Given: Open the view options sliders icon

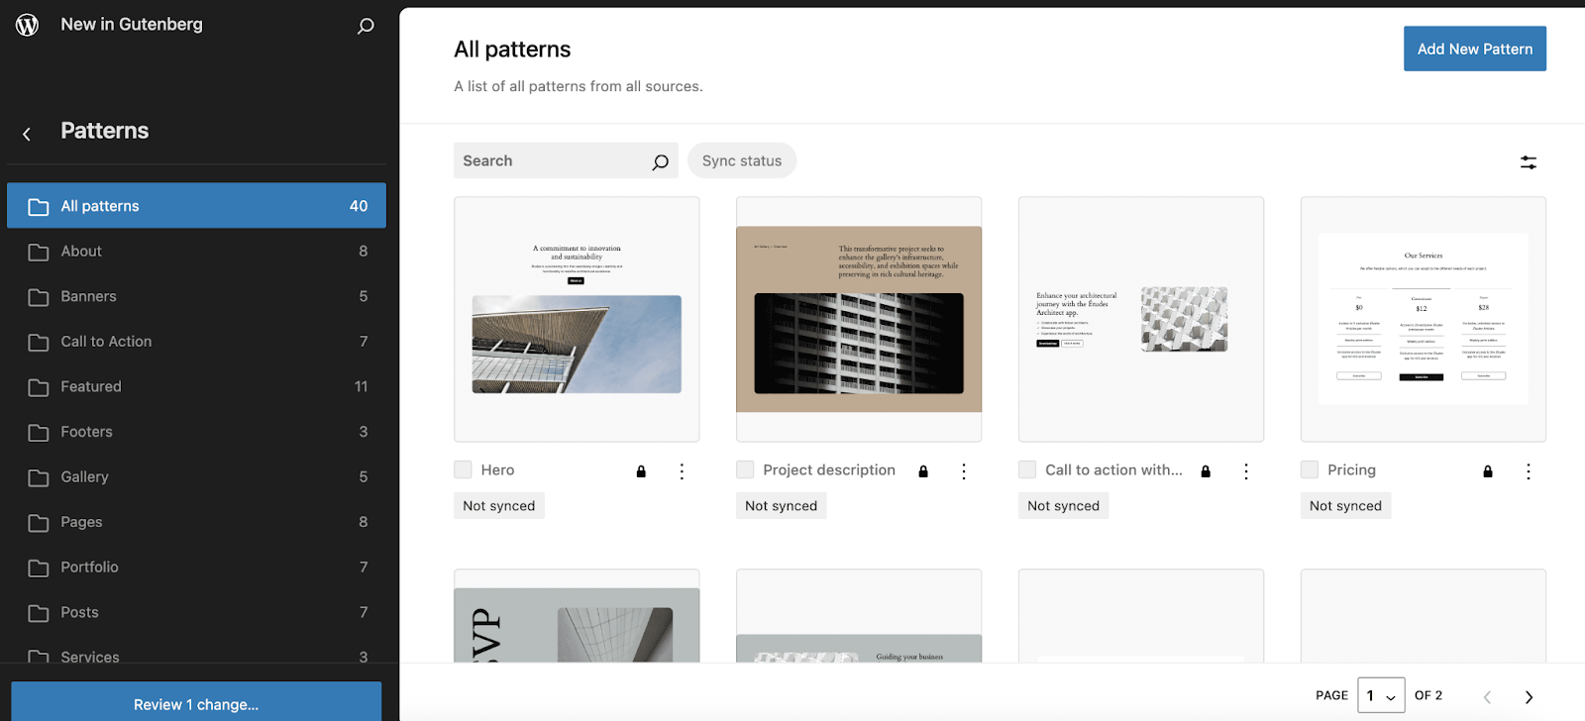Looking at the screenshot, I should point(1529,162).
